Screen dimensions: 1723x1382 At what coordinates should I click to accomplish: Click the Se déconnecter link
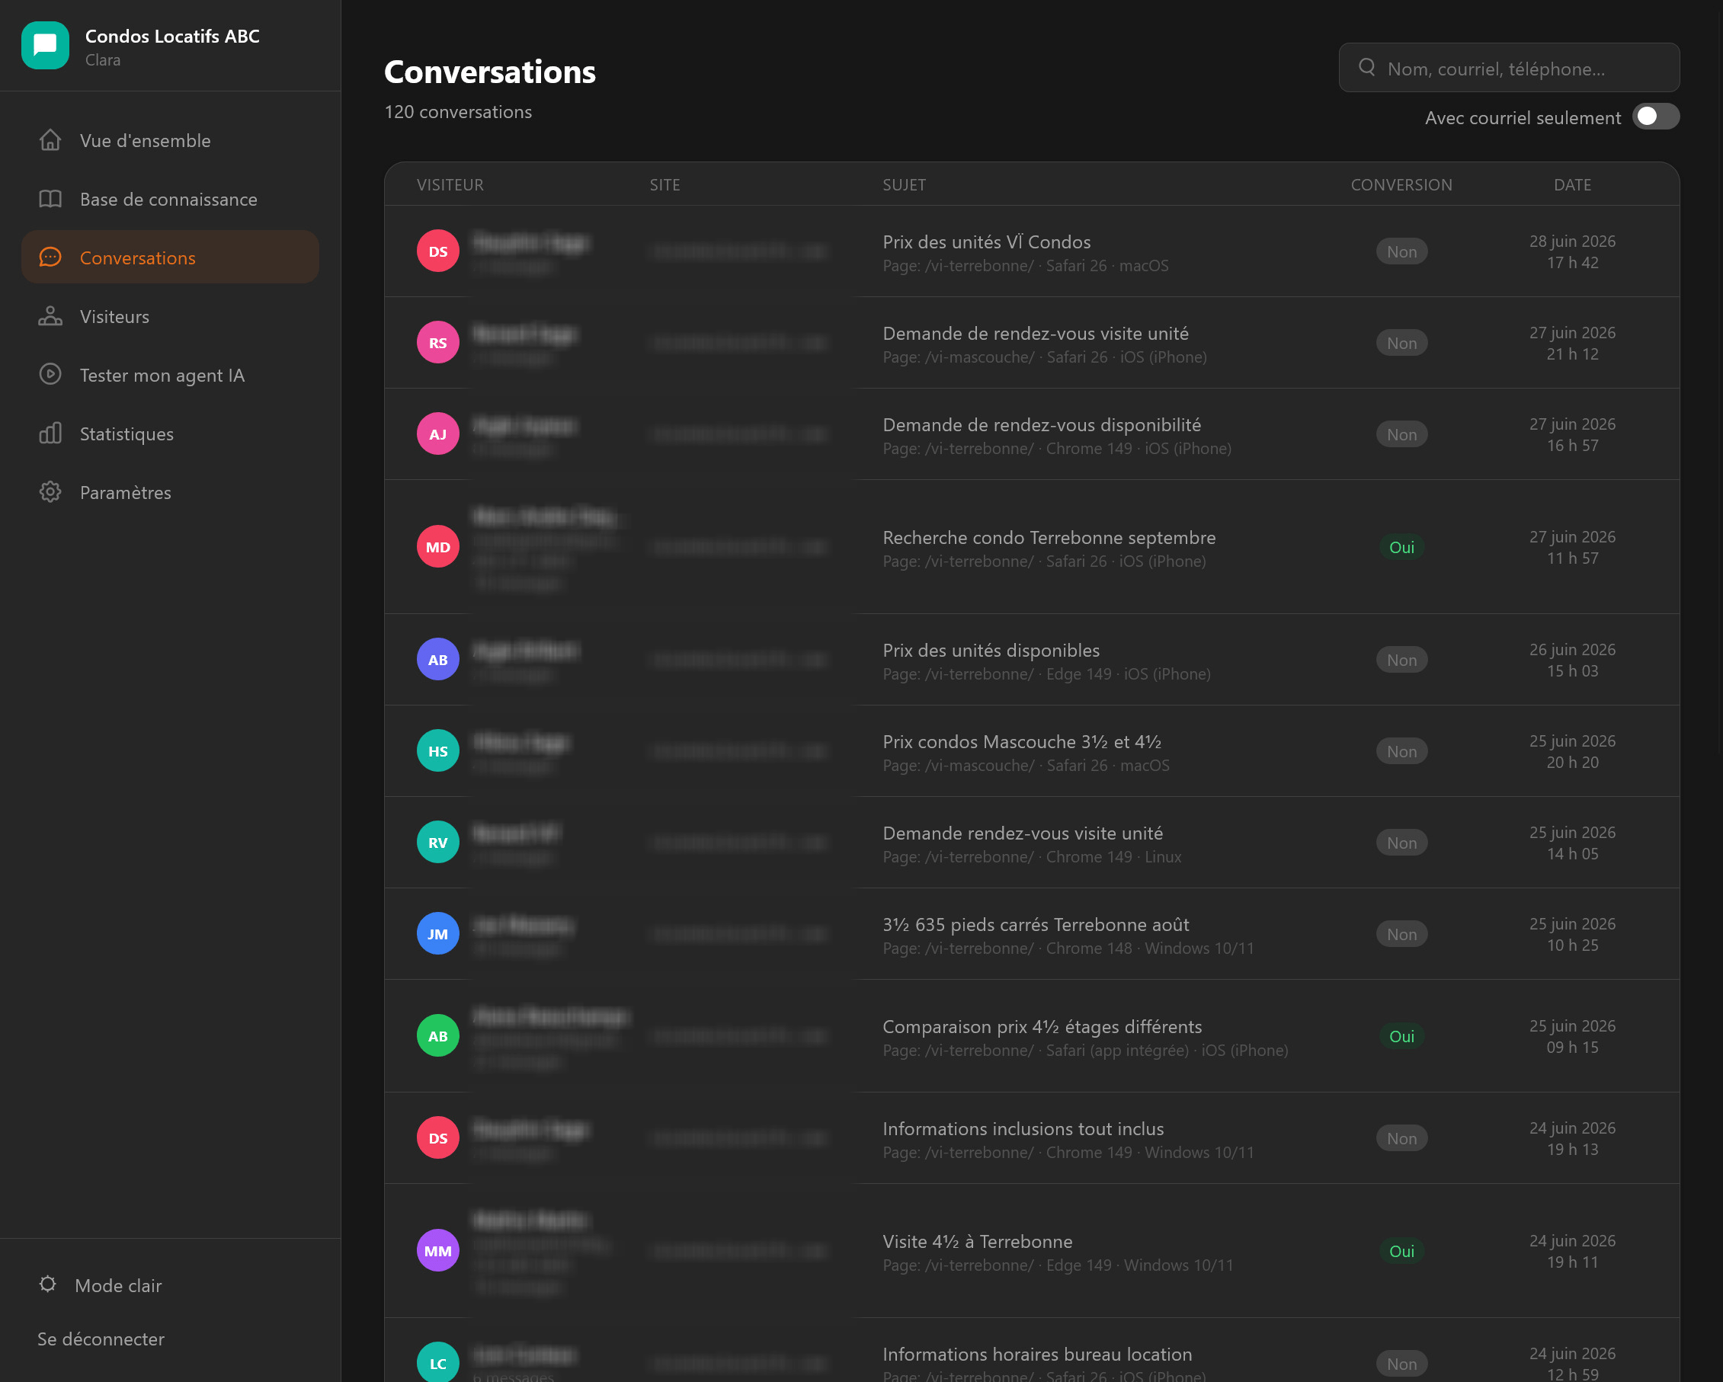click(x=101, y=1339)
